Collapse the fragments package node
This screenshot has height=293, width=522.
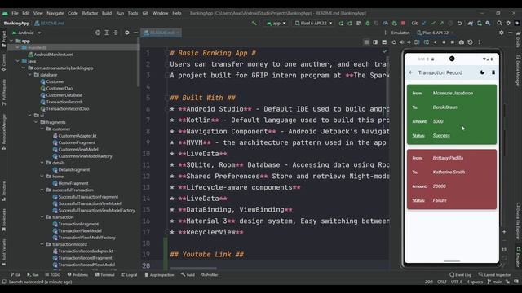(36, 122)
